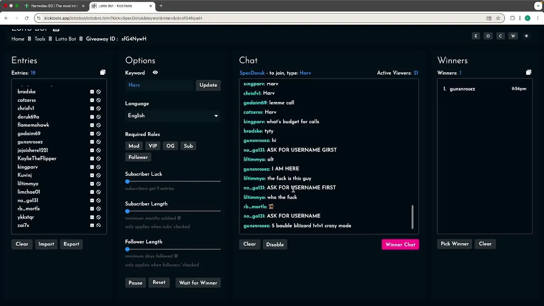This screenshot has width=544, height=306.
Task: Click the Update keyword button
Action: pos(208,85)
